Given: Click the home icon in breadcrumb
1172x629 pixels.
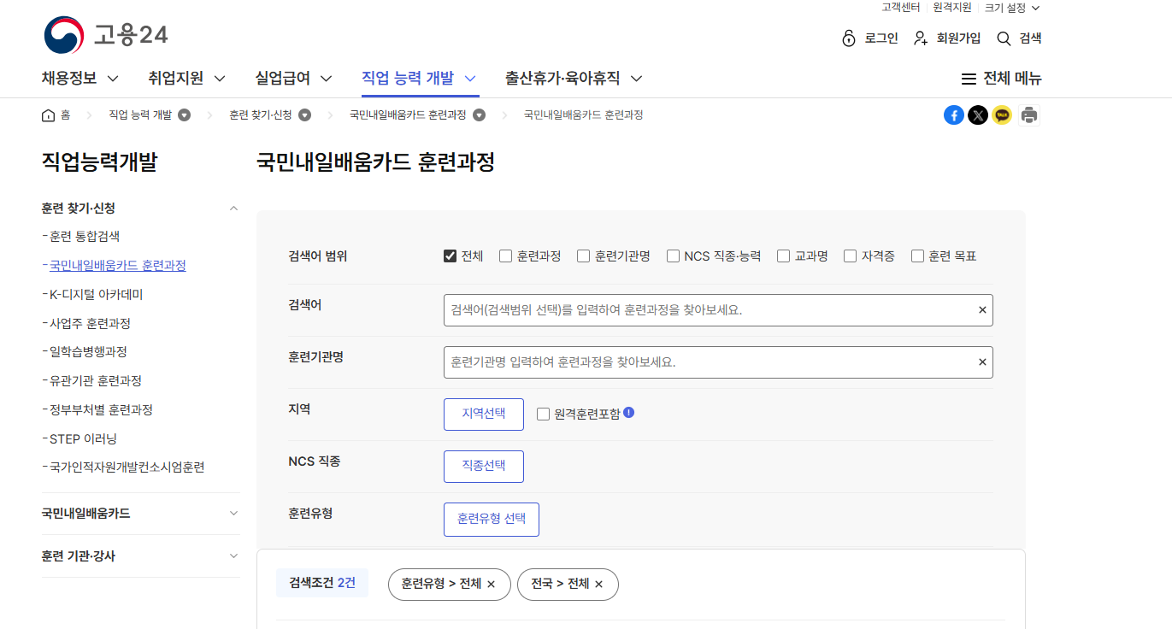Looking at the screenshot, I should (48, 115).
